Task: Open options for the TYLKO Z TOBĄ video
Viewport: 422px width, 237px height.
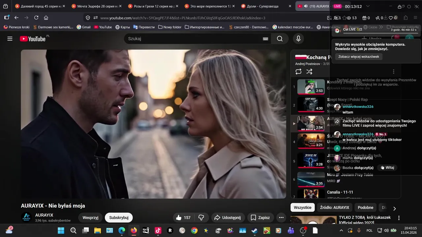Action: point(399,218)
